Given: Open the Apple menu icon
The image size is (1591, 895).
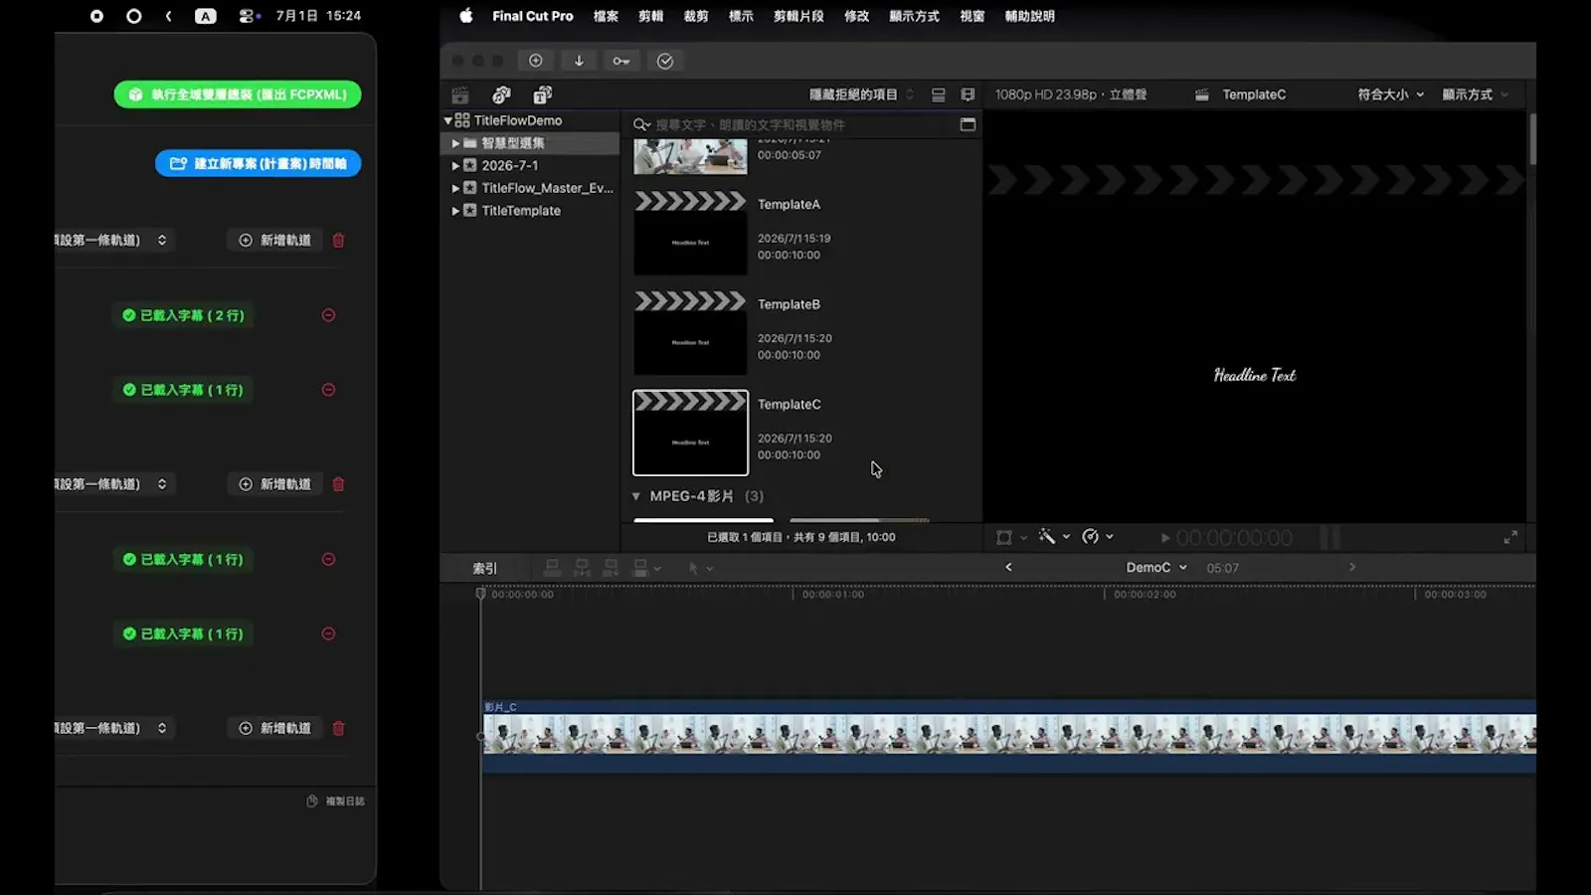Looking at the screenshot, I should pyautogui.click(x=465, y=16).
